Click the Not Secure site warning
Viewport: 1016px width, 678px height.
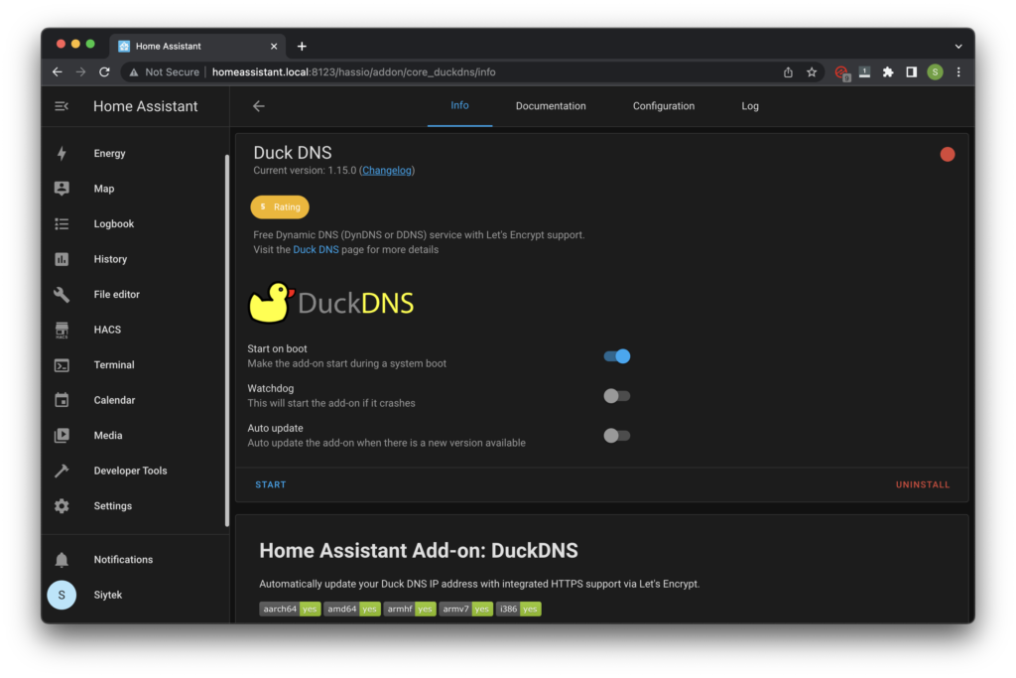165,71
